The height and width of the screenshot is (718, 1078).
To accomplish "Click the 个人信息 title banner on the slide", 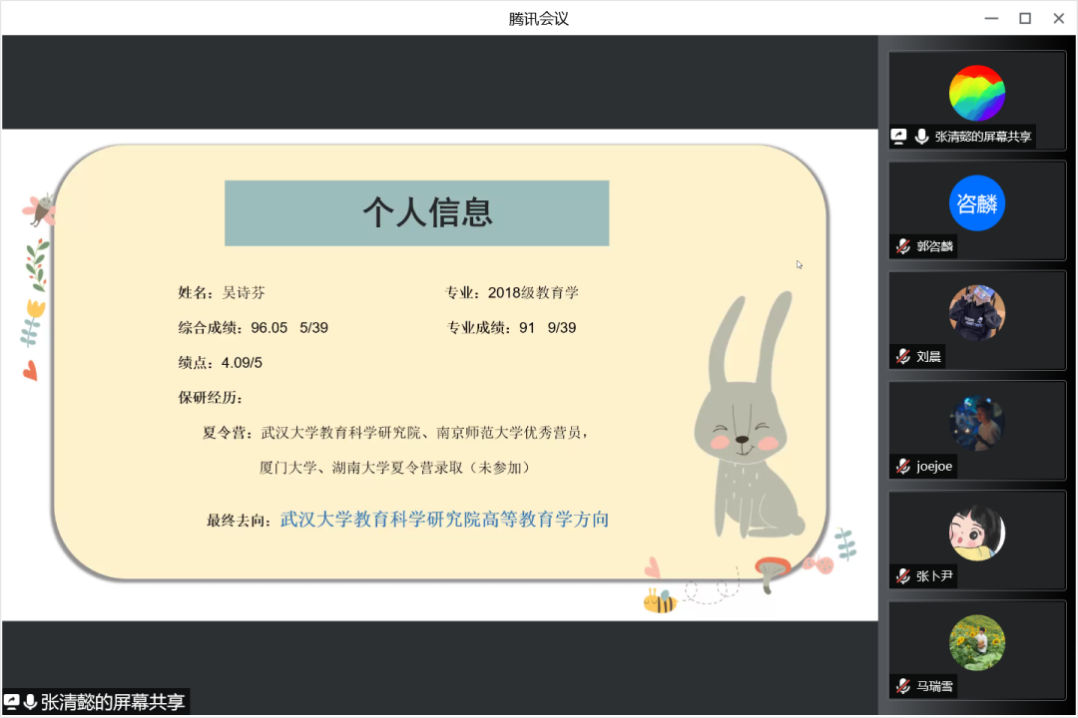I will tap(416, 212).
